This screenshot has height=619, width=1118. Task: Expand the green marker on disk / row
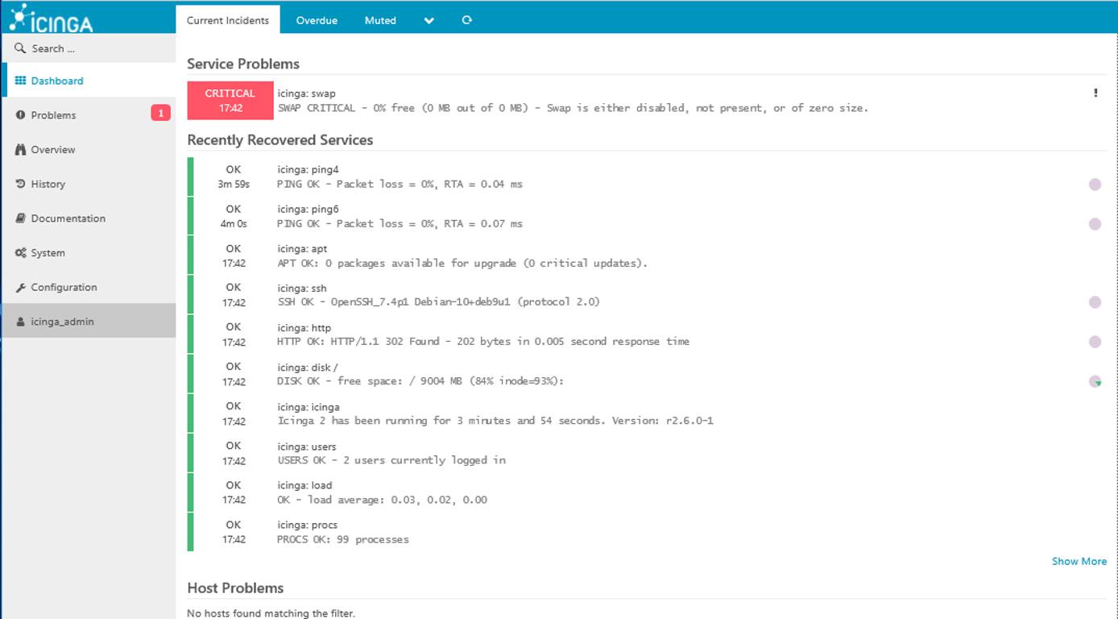[x=1097, y=381]
